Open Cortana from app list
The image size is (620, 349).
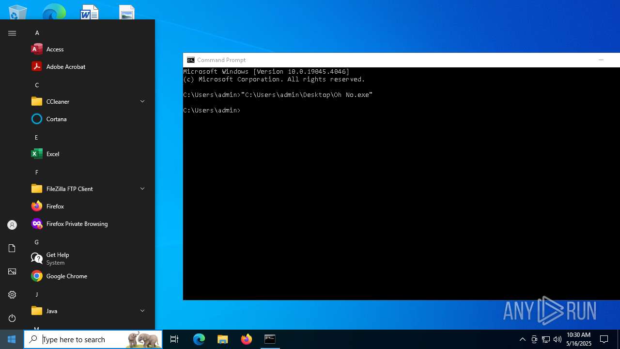[87, 119]
